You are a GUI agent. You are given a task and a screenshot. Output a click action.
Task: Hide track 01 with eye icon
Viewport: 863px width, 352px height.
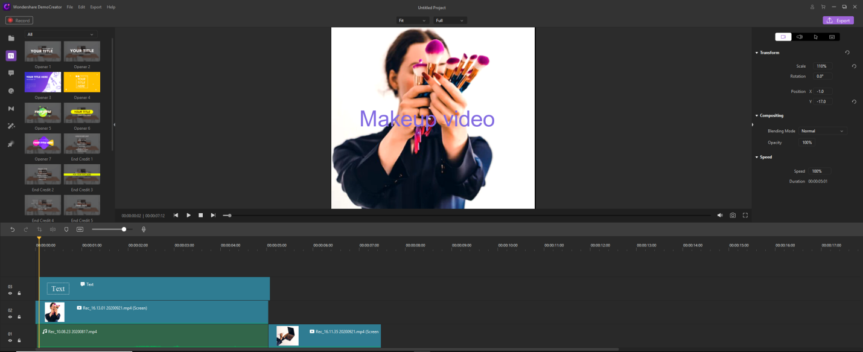point(10,341)
